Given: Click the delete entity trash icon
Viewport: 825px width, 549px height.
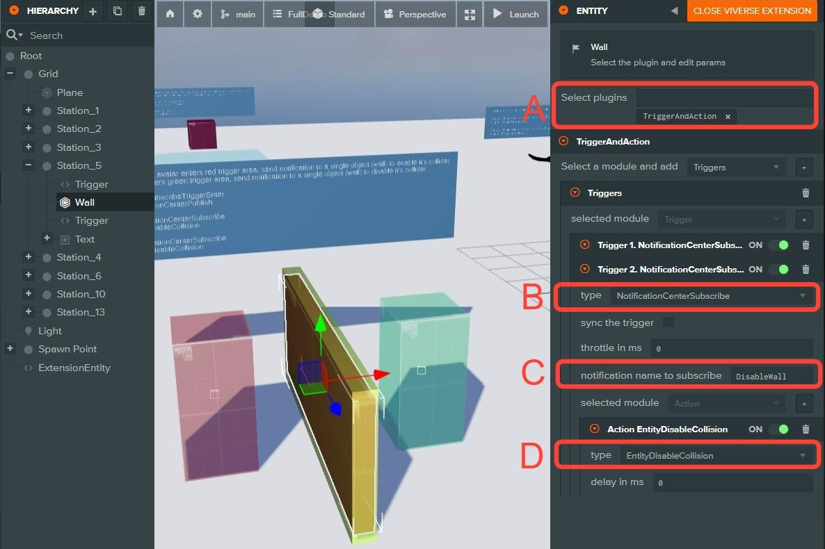Looking at the screenshot, I should [x=142, y=11].
